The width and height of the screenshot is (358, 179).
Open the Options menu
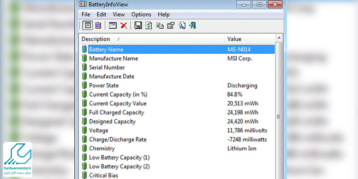141,14
